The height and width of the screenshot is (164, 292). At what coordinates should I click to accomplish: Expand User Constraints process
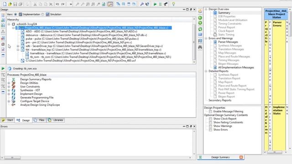point(9,87)
